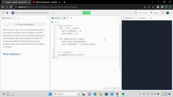The image size is (173, 97).
Task: Open a new browser tab
Action: click(64, 2)
